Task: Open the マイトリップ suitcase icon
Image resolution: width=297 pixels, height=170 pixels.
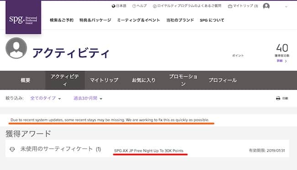Action: 230,6
